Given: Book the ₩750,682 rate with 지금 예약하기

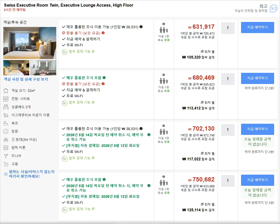Looking at the screenshot, I should point(258,180).
